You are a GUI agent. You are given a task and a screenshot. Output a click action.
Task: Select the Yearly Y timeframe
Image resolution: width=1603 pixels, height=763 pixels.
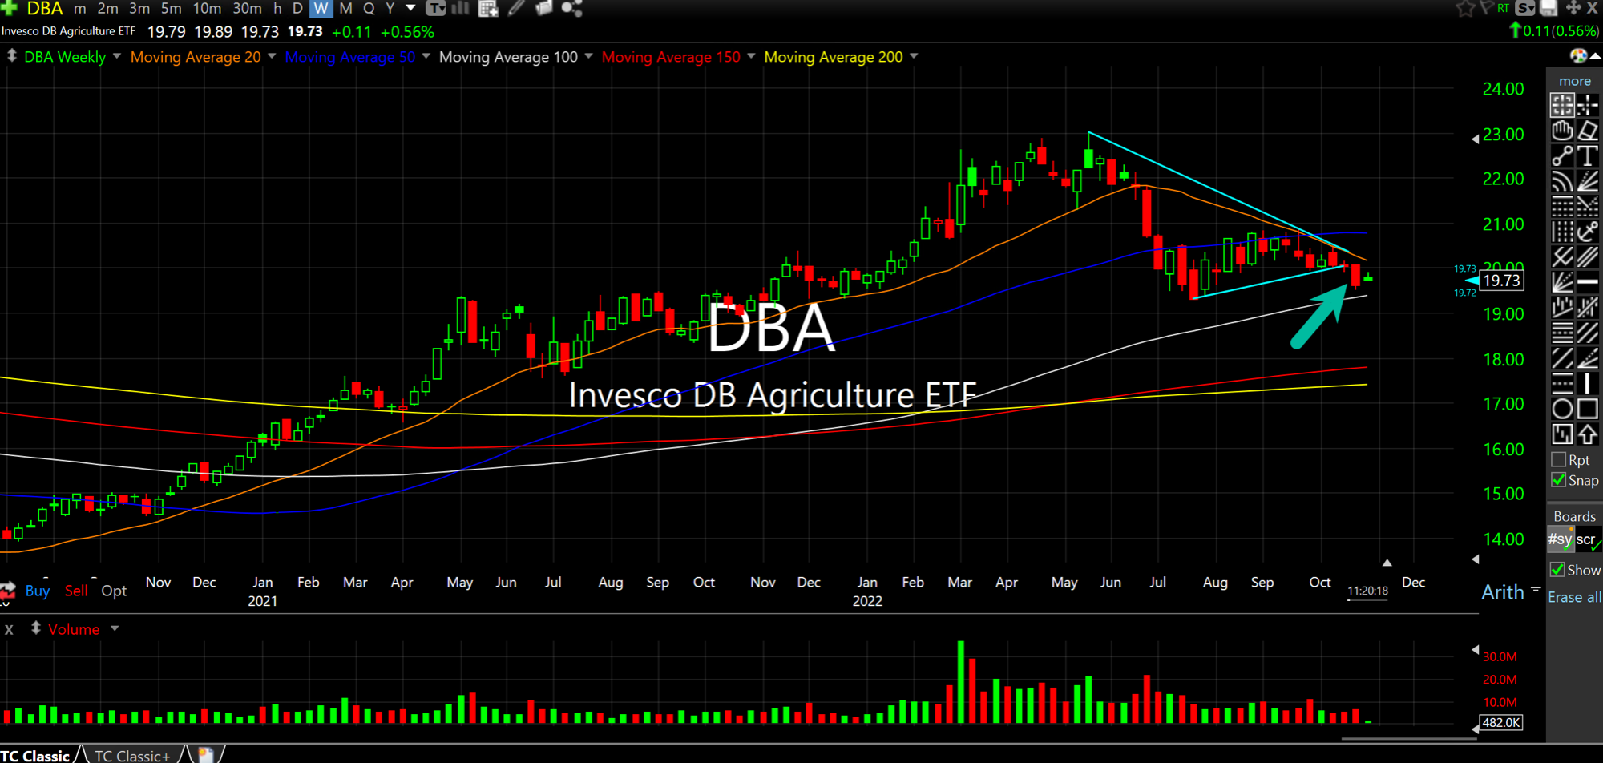pos(390,8)
